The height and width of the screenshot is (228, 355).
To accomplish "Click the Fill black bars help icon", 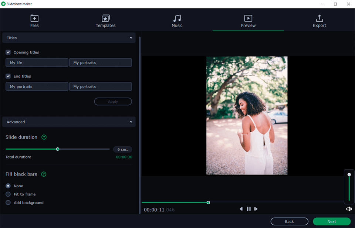I will [x=44, y=174].
